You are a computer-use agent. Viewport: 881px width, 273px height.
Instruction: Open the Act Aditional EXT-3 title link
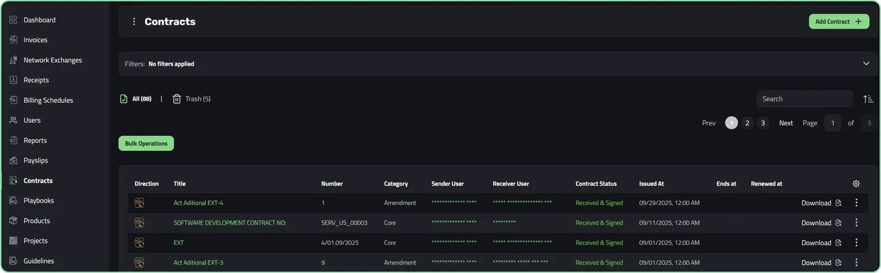(x=198, y=263)
